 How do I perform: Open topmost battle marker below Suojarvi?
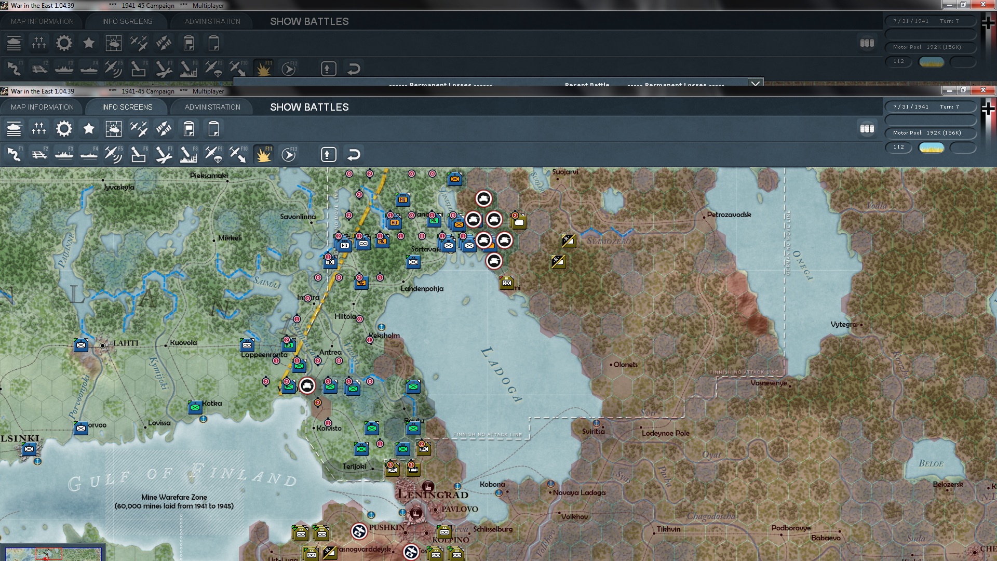pyautogui.click(x=483, y=198)
